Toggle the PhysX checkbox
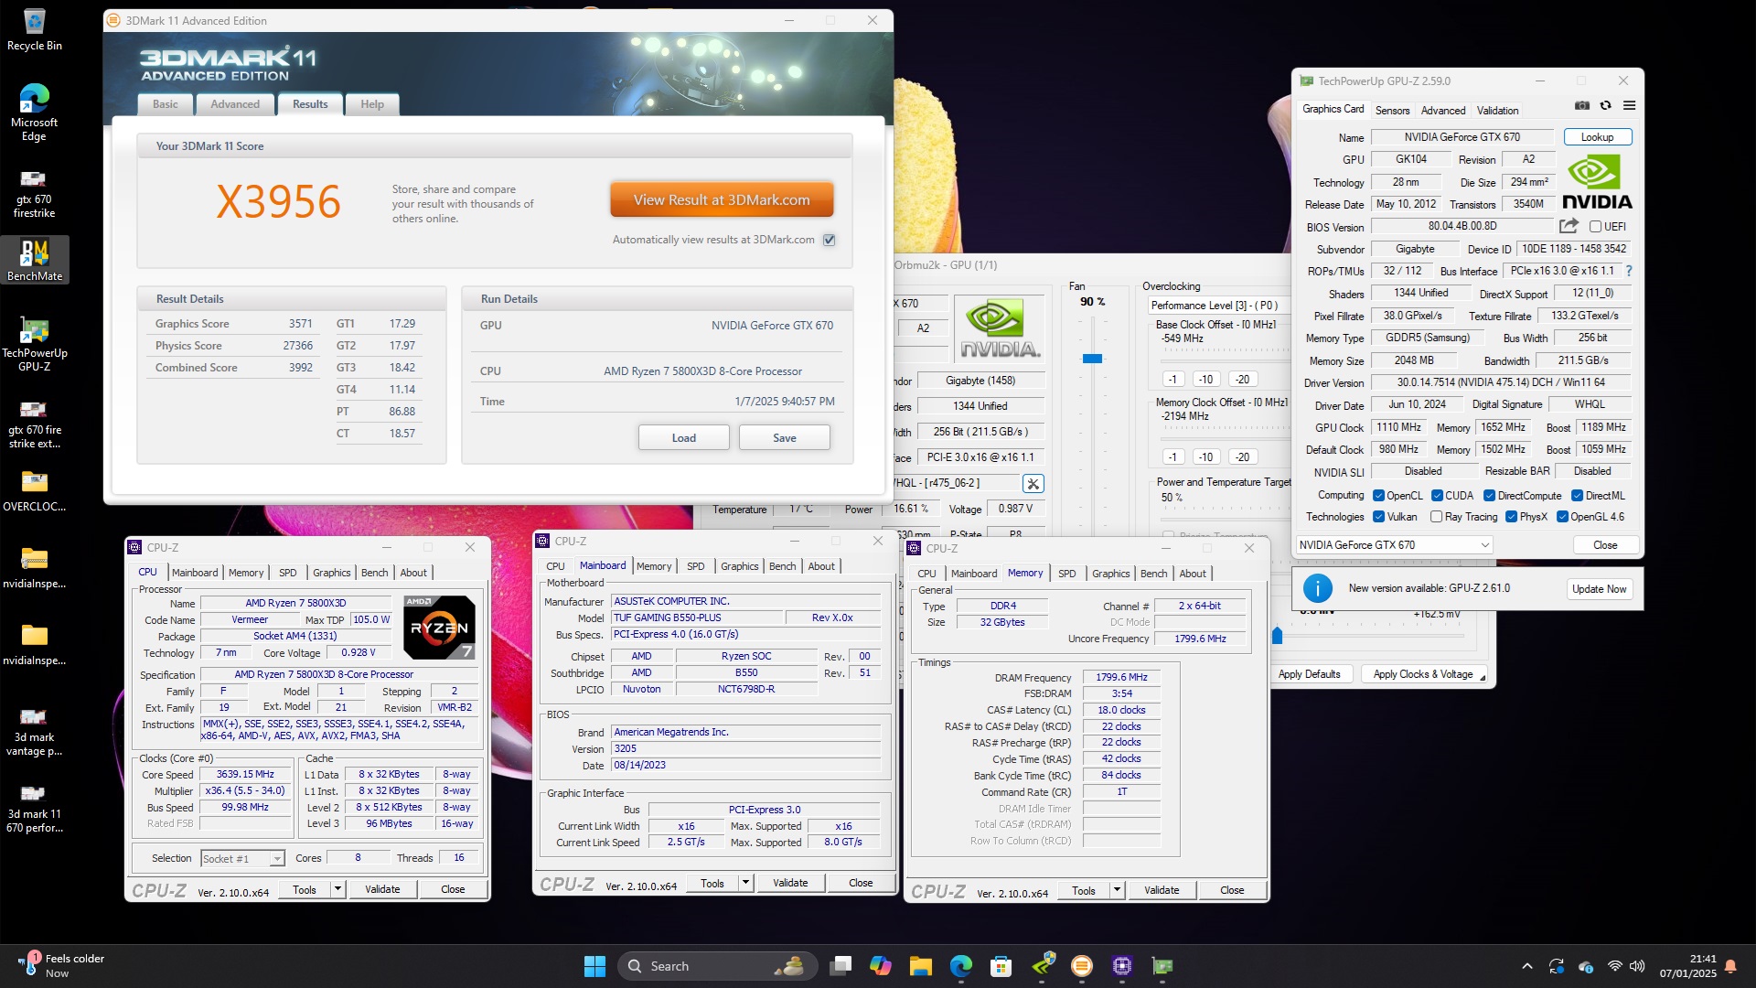Screen dimensions: 1756x988 pyautogui.click(x=1511, y=517)
